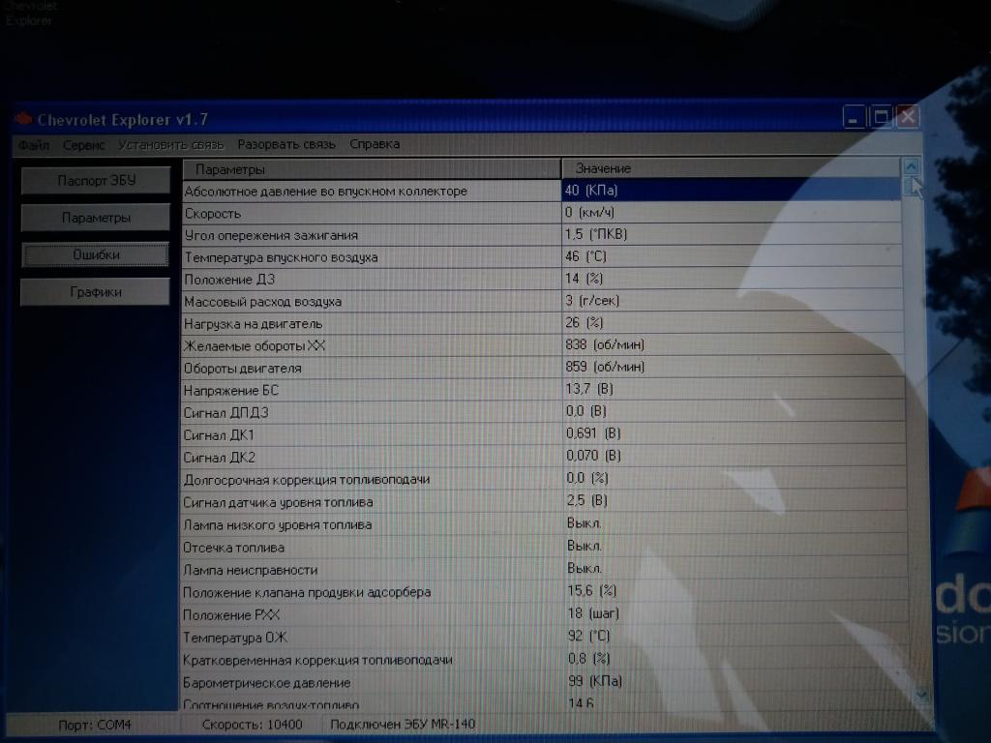The width and height of the screenshot is (991, 743).
Task: Select the Абсолютное давление во впускном коллекторе row
Action: pos(372,192)
